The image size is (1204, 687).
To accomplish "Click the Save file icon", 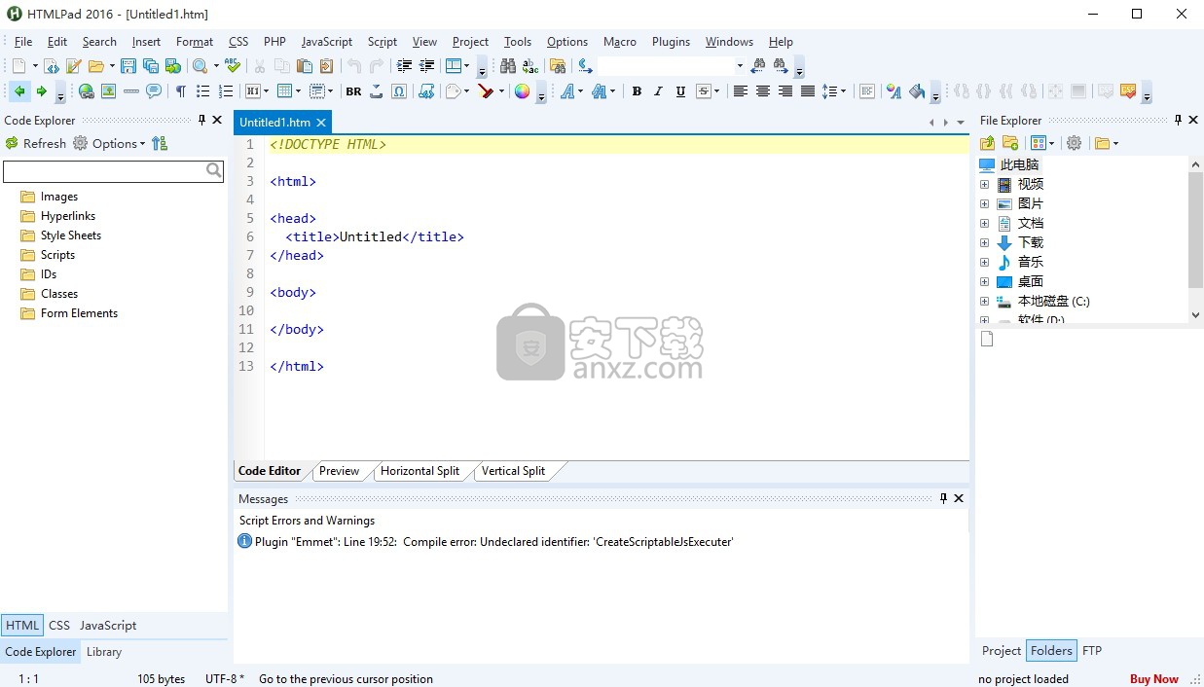I will click(x=128, y=66).
